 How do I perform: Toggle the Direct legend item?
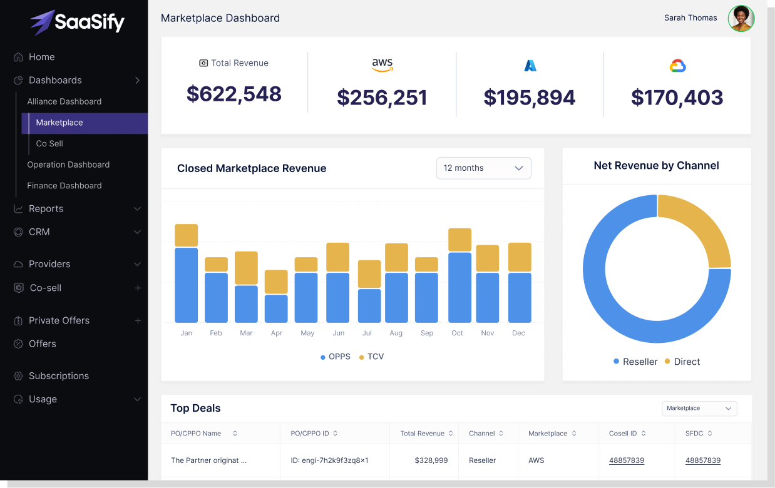point(682,362)
